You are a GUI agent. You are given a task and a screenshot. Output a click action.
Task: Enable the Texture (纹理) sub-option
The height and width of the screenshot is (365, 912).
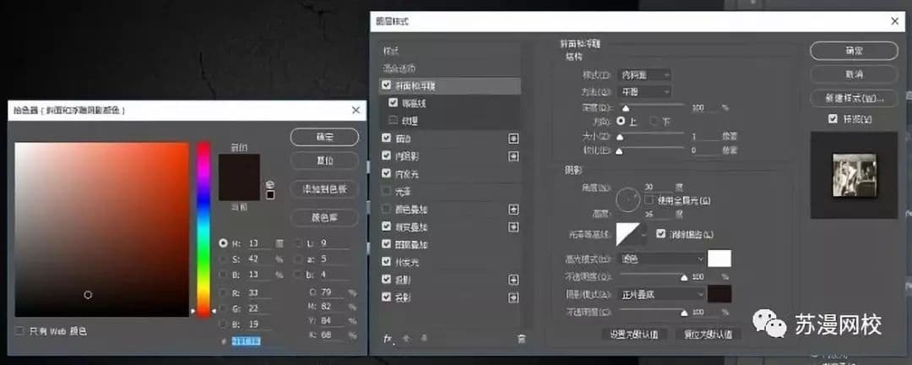(394, 121)
